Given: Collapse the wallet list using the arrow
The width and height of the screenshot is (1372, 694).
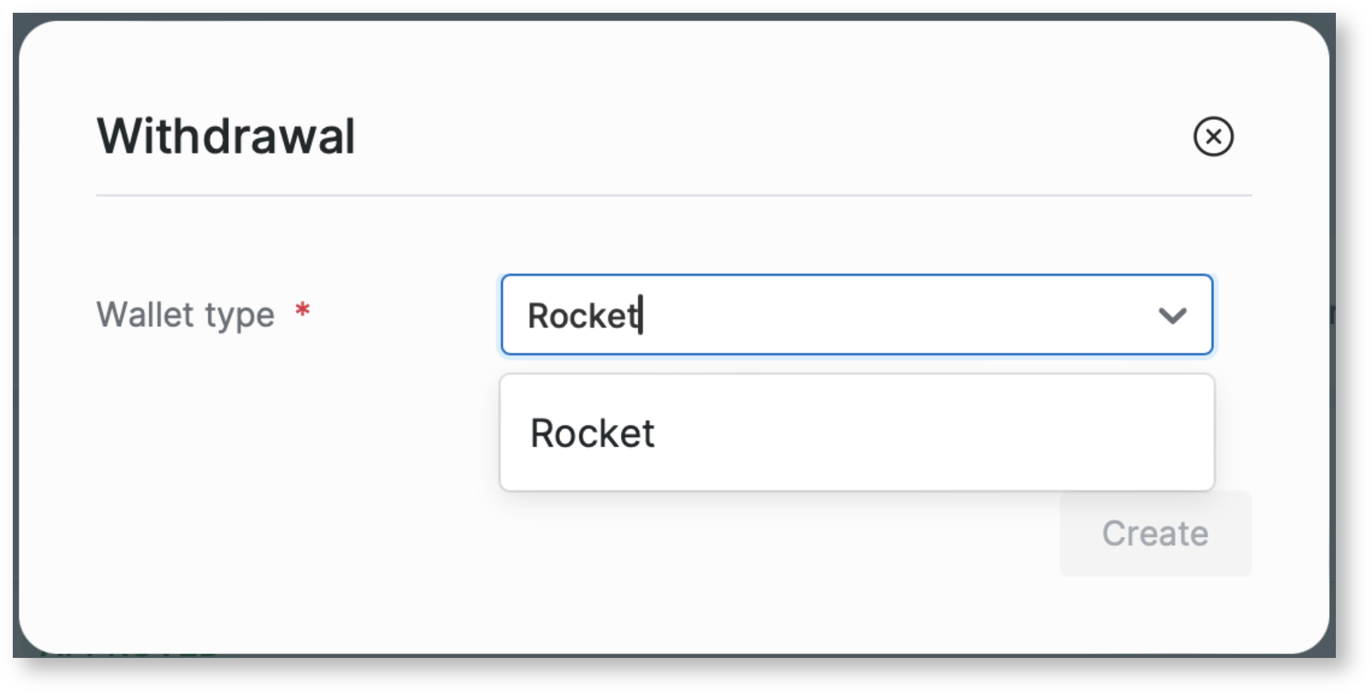Looking at the screenshot, I should [x=1172, y=316].
